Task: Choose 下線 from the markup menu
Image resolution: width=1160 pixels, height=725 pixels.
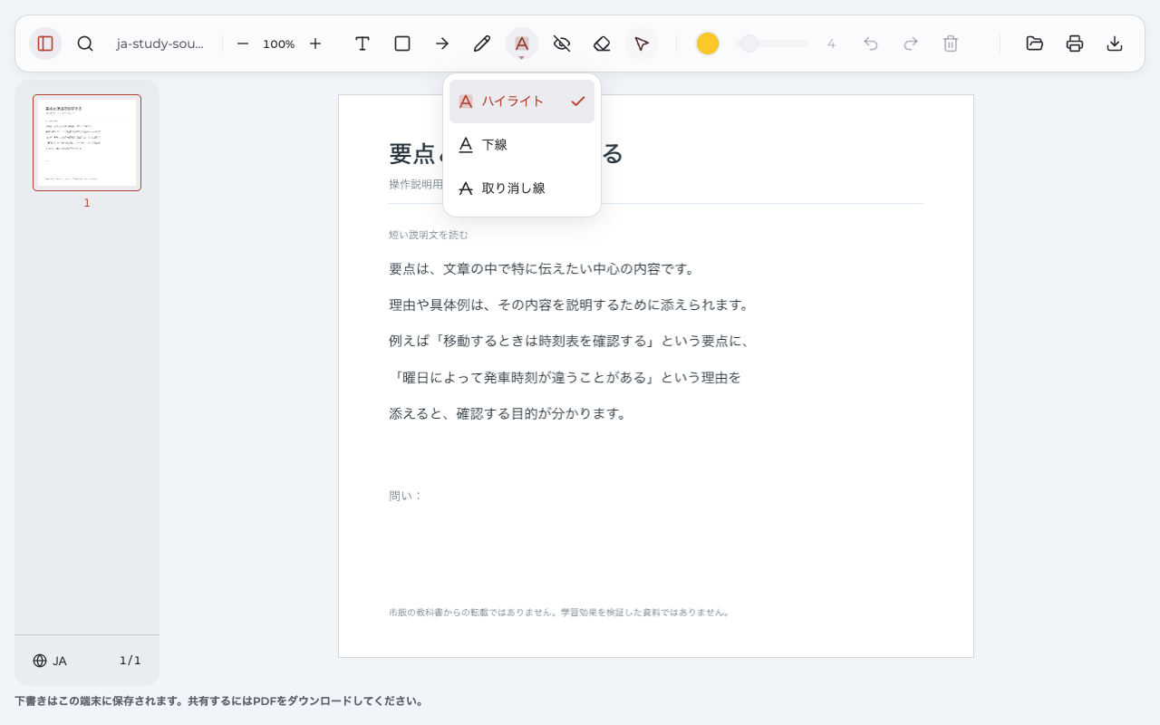Action: pyautogui.click(x=522, y=145)
